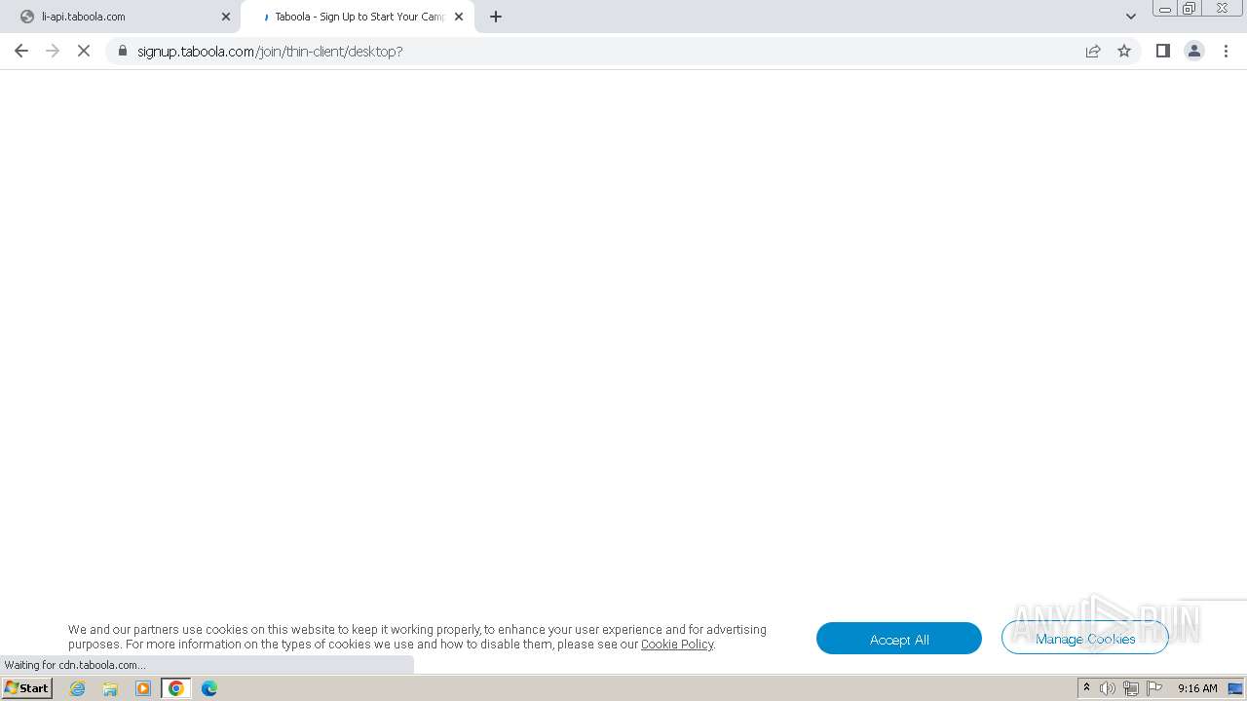Stop loading the page
Screen dimensions: 1247x701
84,51
